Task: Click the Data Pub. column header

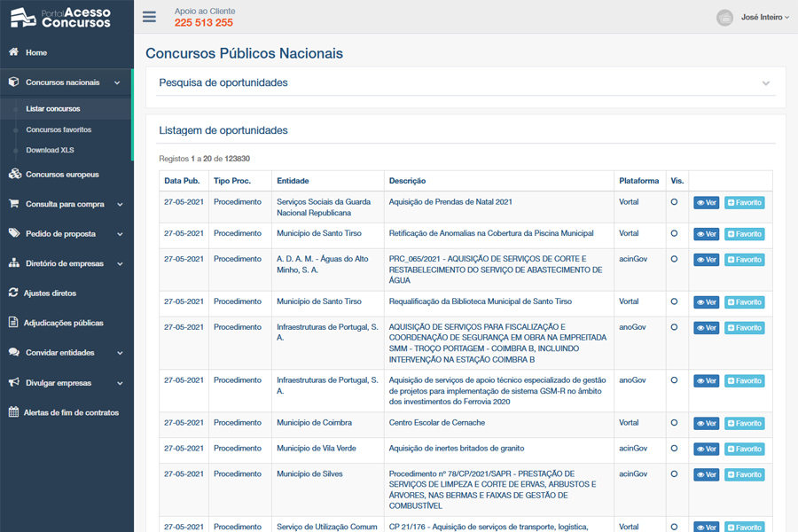Action: pos(182,181)
